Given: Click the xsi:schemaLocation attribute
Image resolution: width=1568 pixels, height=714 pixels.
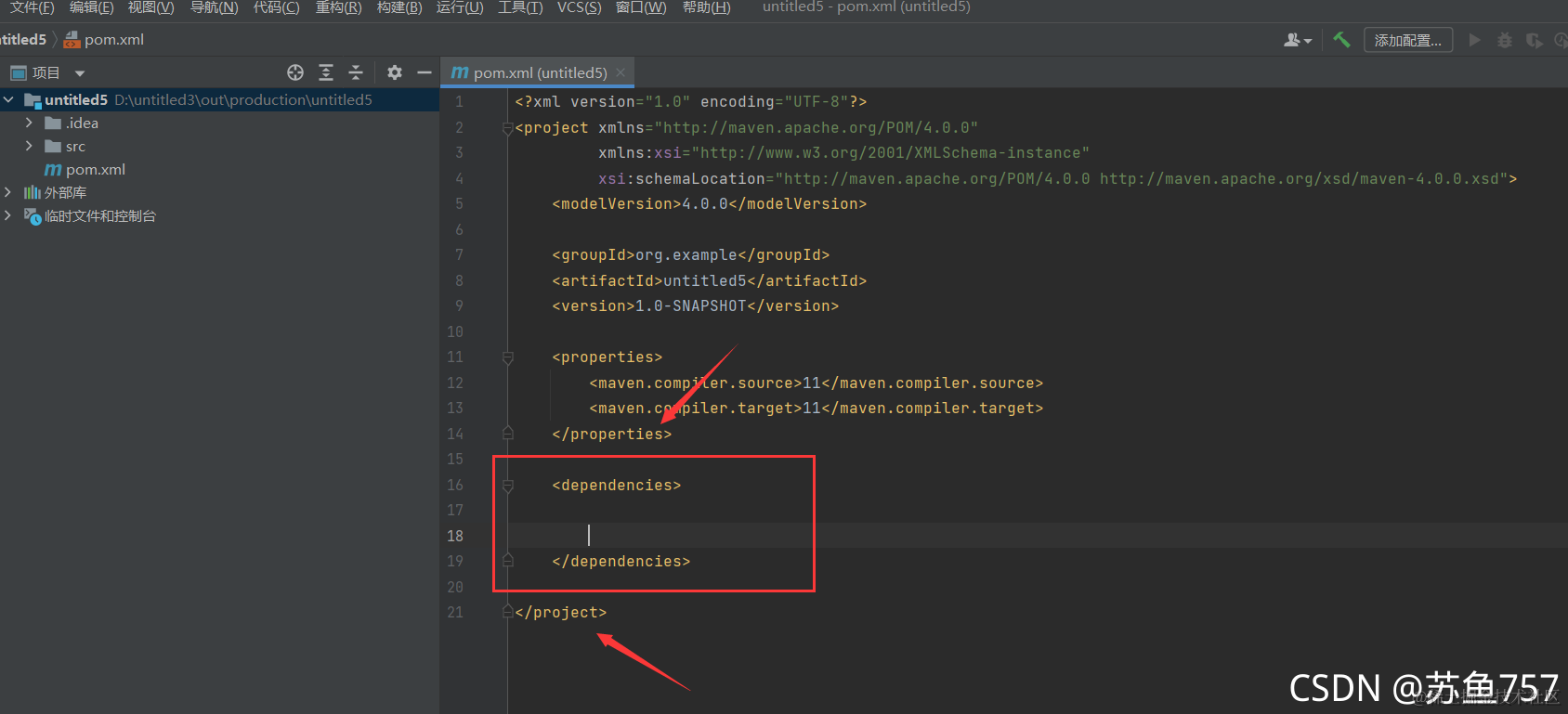Looking at the screenshot, I should pos(682,178).
